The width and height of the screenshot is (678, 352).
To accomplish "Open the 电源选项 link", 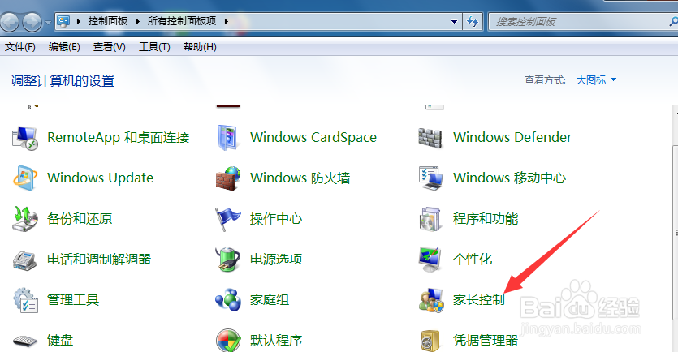I will [276, 260].
